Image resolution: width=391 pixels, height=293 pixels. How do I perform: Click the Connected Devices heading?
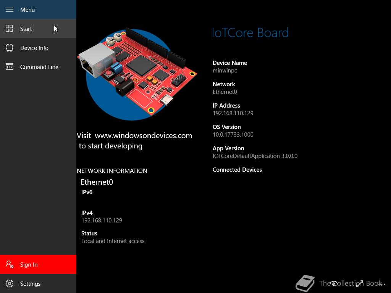pos(237,170)
